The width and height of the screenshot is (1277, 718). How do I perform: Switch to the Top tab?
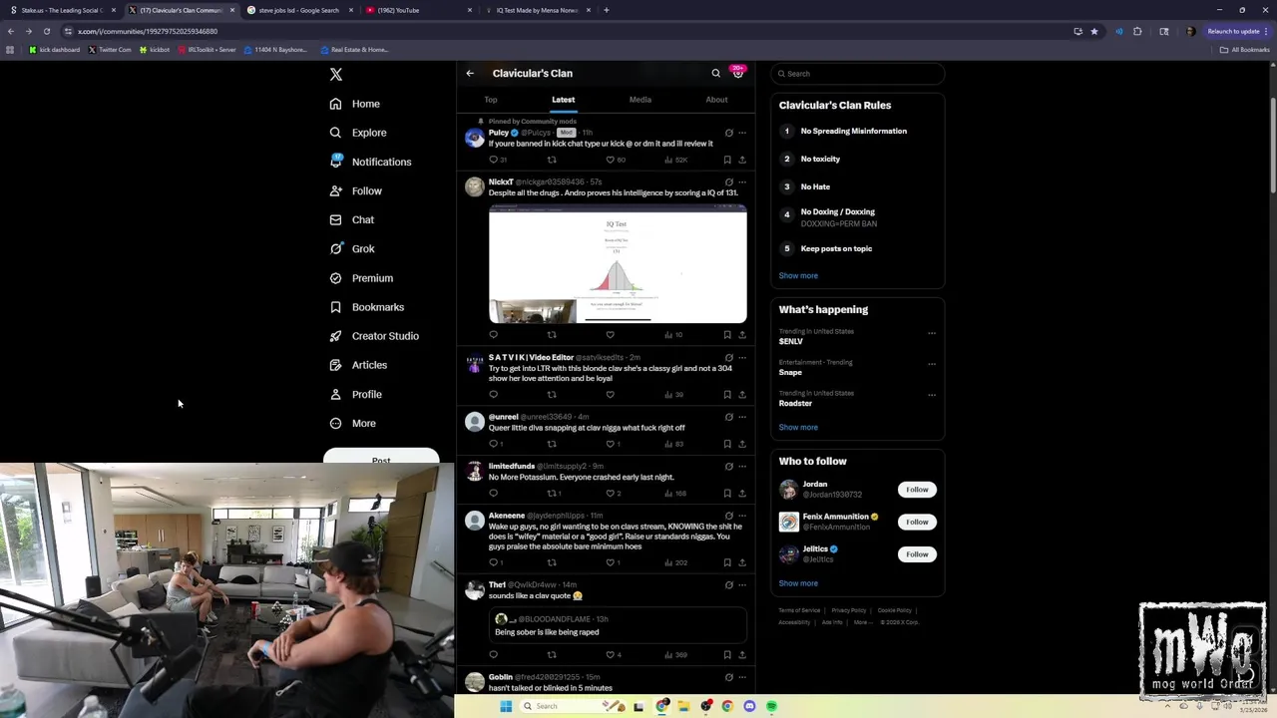click(x=491, y=100)
